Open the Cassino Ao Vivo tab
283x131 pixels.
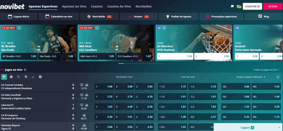click(x=119, y=7)
